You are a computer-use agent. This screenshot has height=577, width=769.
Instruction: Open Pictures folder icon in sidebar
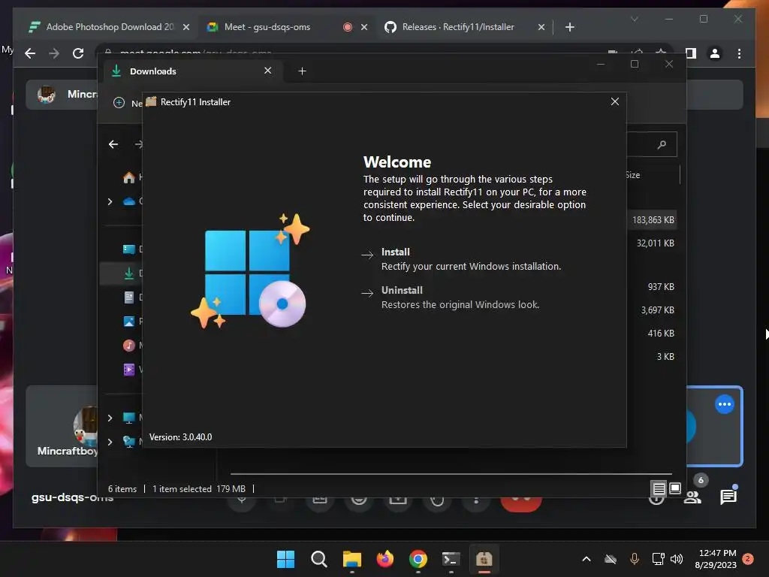[x=129, y=322]
